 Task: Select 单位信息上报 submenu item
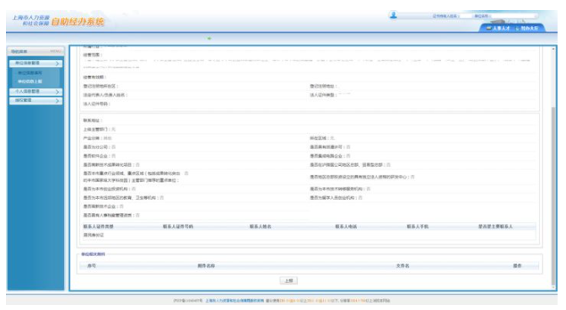(30, 82)
